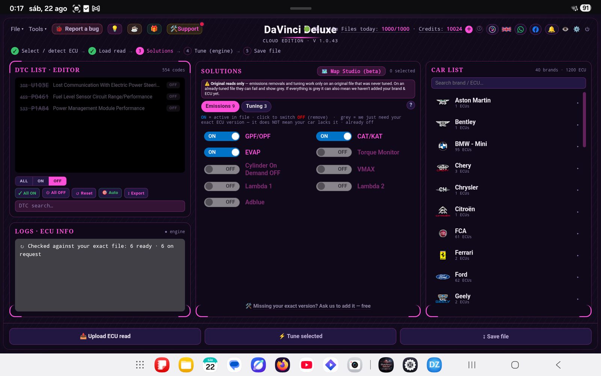
Task: Toggle OFF badge for U103E code
Action: tap(173, 85)
